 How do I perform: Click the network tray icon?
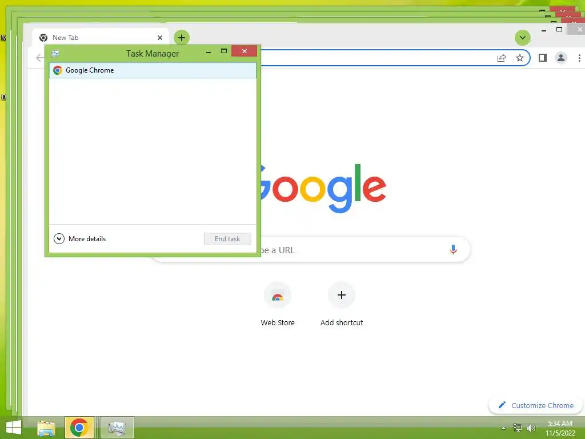click(518, 428)
